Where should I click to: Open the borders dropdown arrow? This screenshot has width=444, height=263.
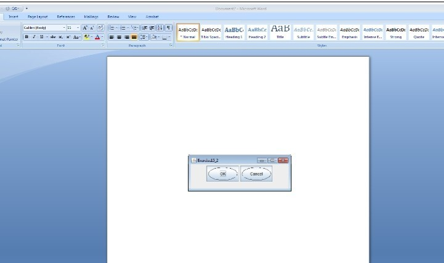pos(170,37)
